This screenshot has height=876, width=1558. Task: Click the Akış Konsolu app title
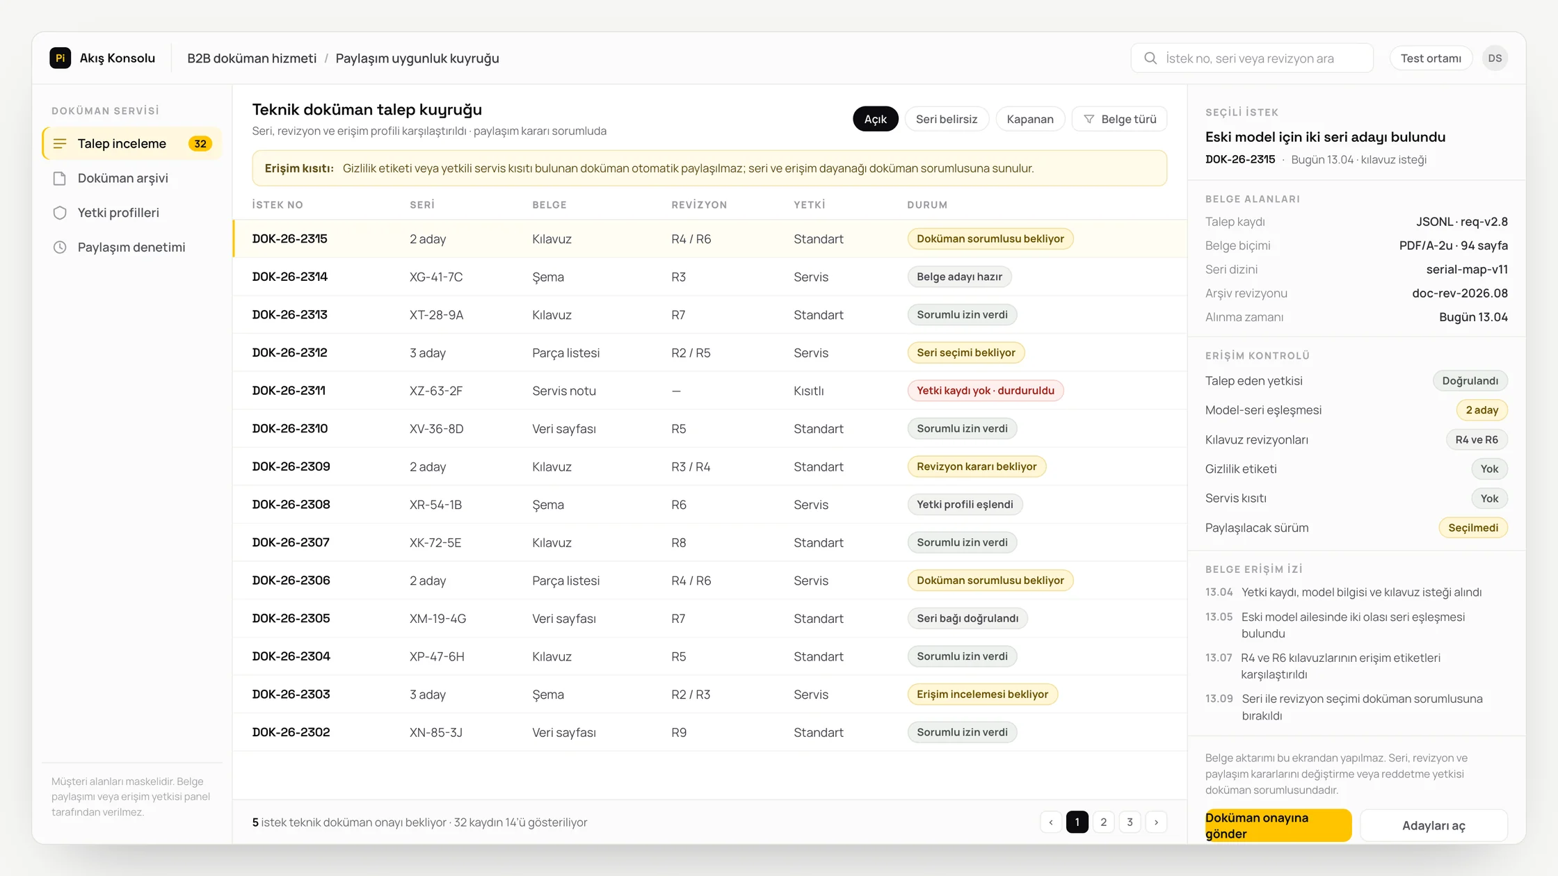tap(118, 58)
